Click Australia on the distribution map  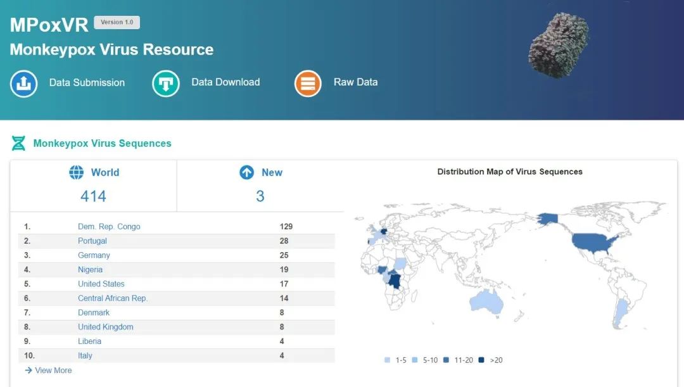pyautogui.click(x=486, y=302)
